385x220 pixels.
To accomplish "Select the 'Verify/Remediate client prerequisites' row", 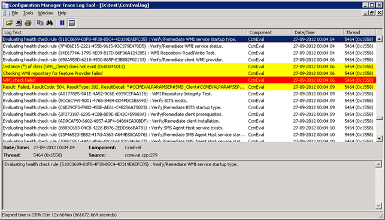I will point(189,114).
